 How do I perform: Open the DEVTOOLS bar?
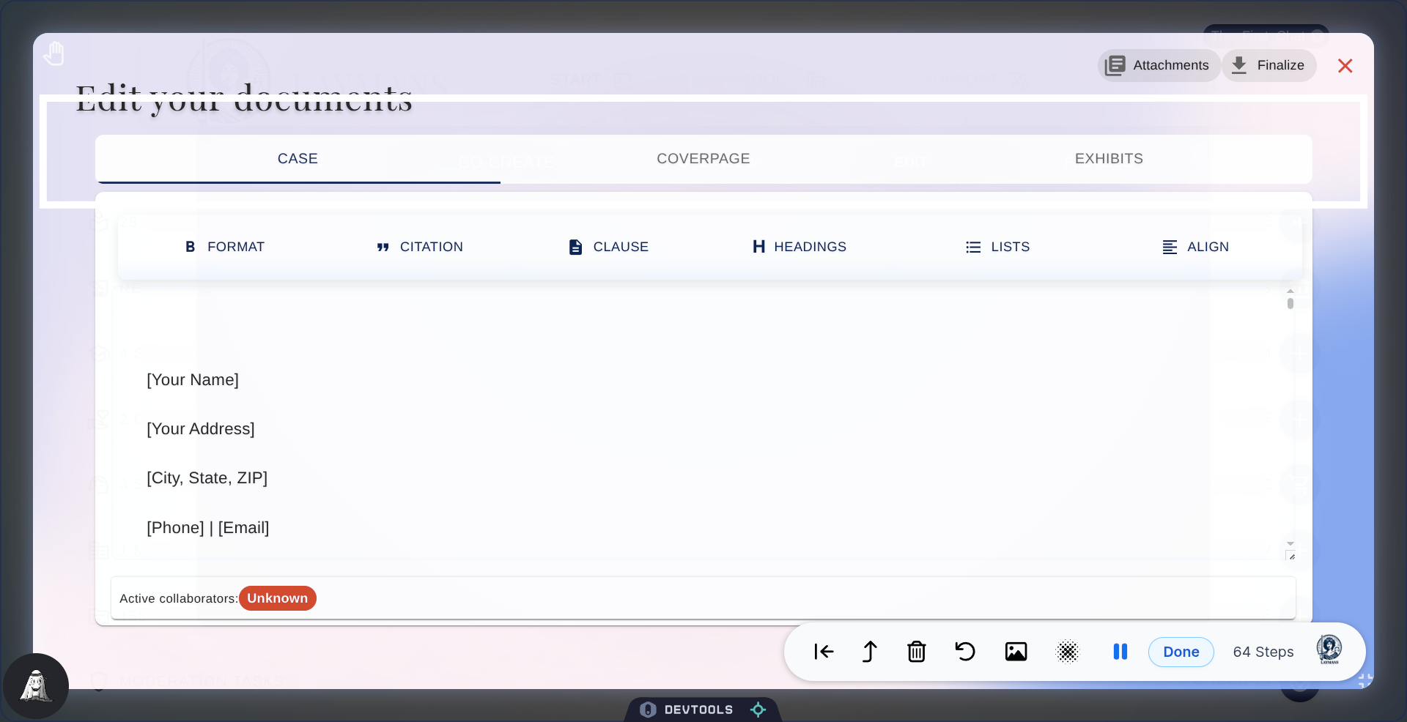pos(698,710)
